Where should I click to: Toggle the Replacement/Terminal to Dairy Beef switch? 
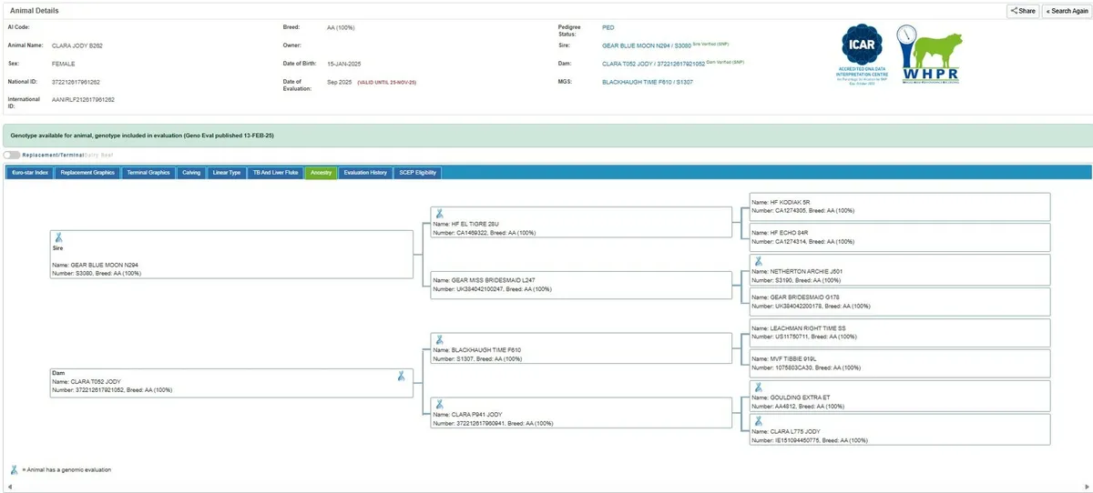click(12, 156)
